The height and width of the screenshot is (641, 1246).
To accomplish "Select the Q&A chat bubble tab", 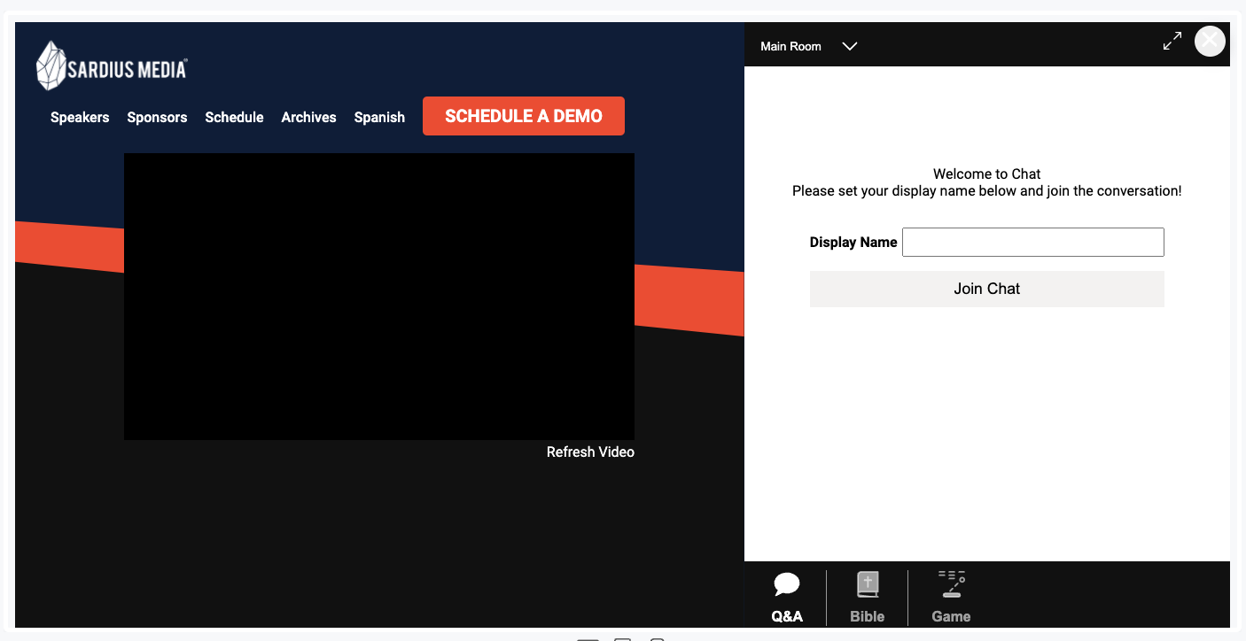I will [x=787, y=598].
